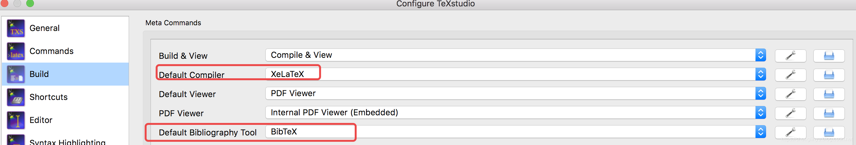This screenshot has width=856, height=145.
Task: Open the General settings category
Action: (65, 28)
